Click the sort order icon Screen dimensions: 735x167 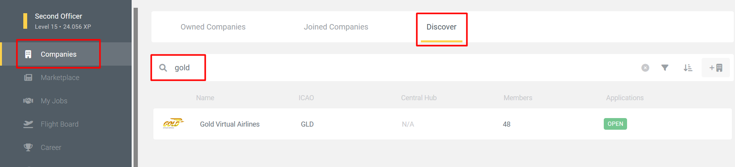click(688, 68)
